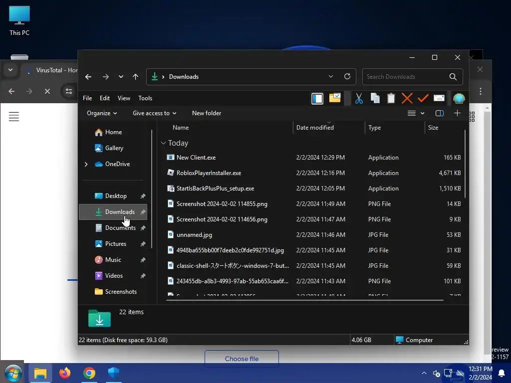This screenshot has width=511, height=383.
Task: Click the hamburger menu on the VirusTotal page
Action: pyautogui.click(x=13, y=116)
